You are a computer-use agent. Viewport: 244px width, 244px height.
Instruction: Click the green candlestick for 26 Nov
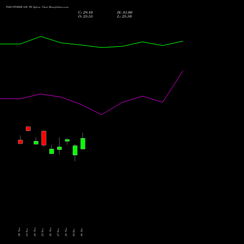tap(52, 151)
